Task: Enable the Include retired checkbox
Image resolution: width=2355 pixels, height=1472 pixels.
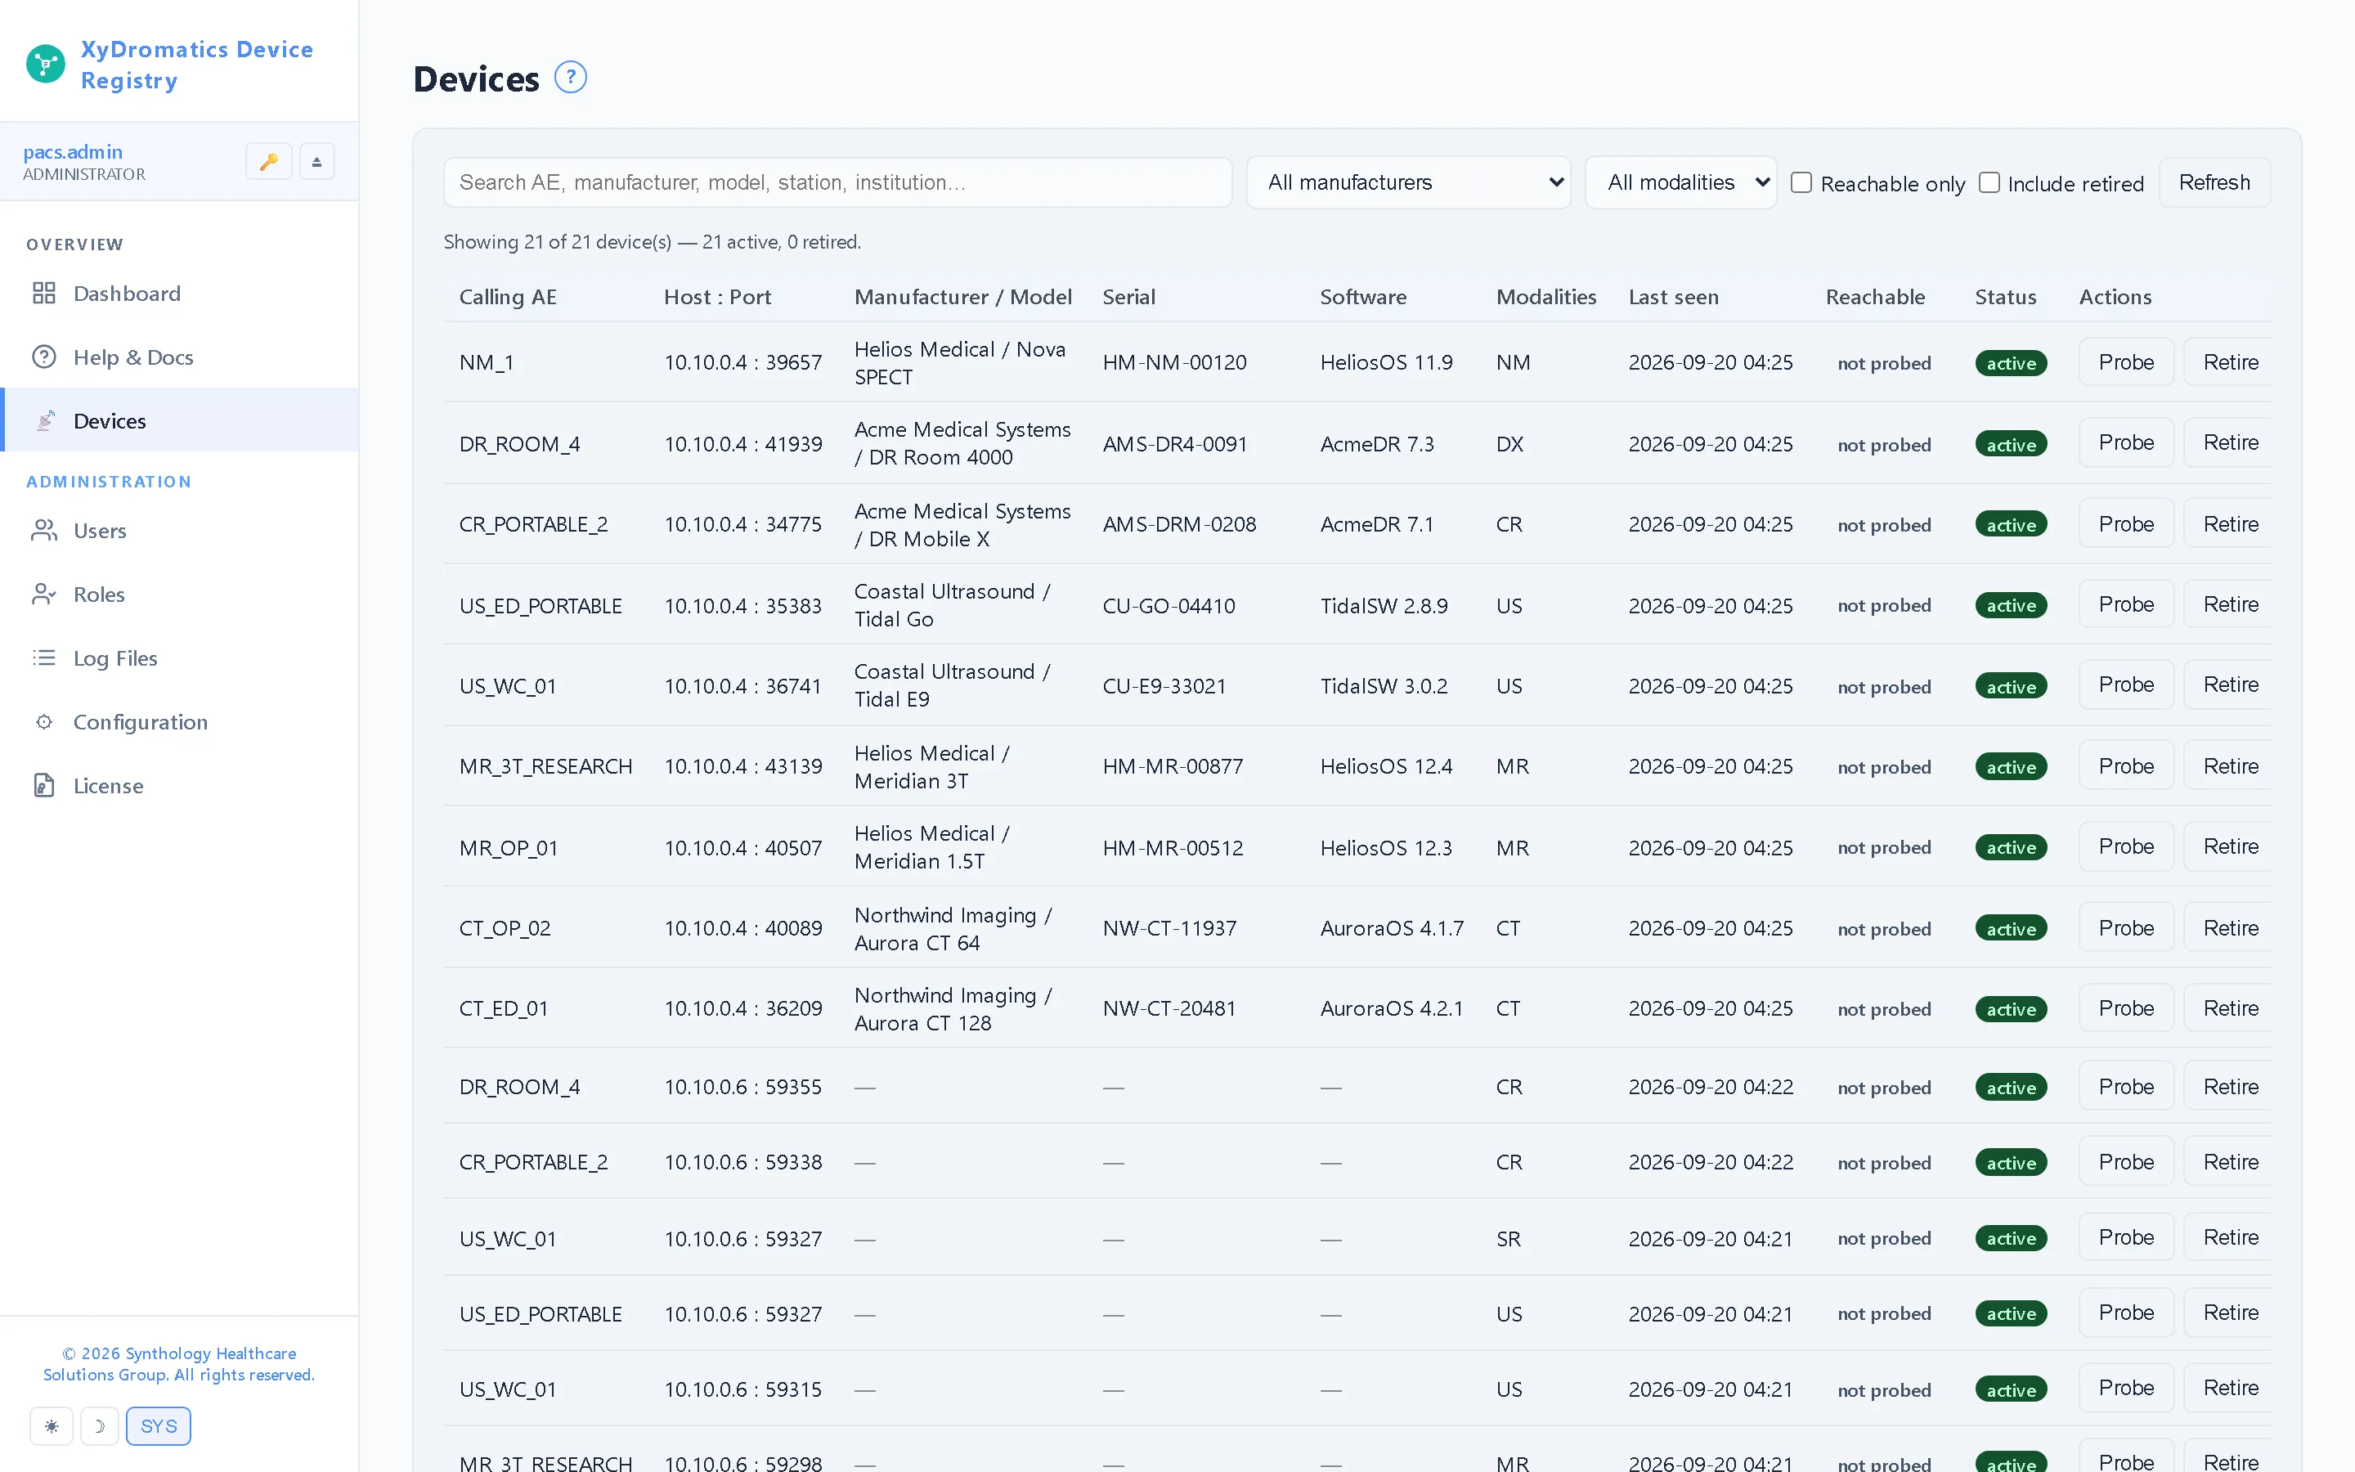Action: [1989, 183]
